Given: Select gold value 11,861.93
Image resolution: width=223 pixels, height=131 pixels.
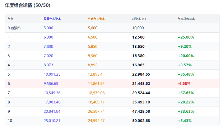Looking at the screenshot, I should click(x=96, y=83).
